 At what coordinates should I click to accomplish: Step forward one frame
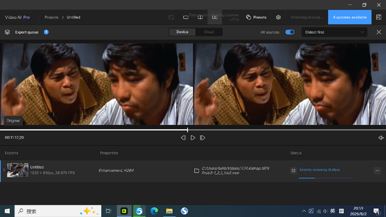[x=203, y=138]
